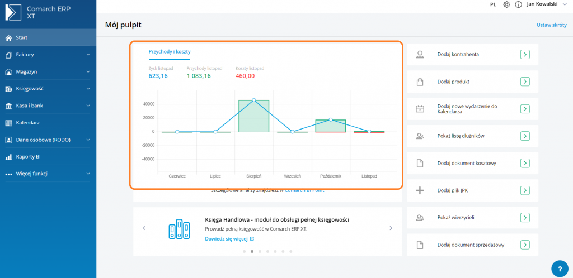Switch to the Przychody i koszty tab

tap(170, 52)
